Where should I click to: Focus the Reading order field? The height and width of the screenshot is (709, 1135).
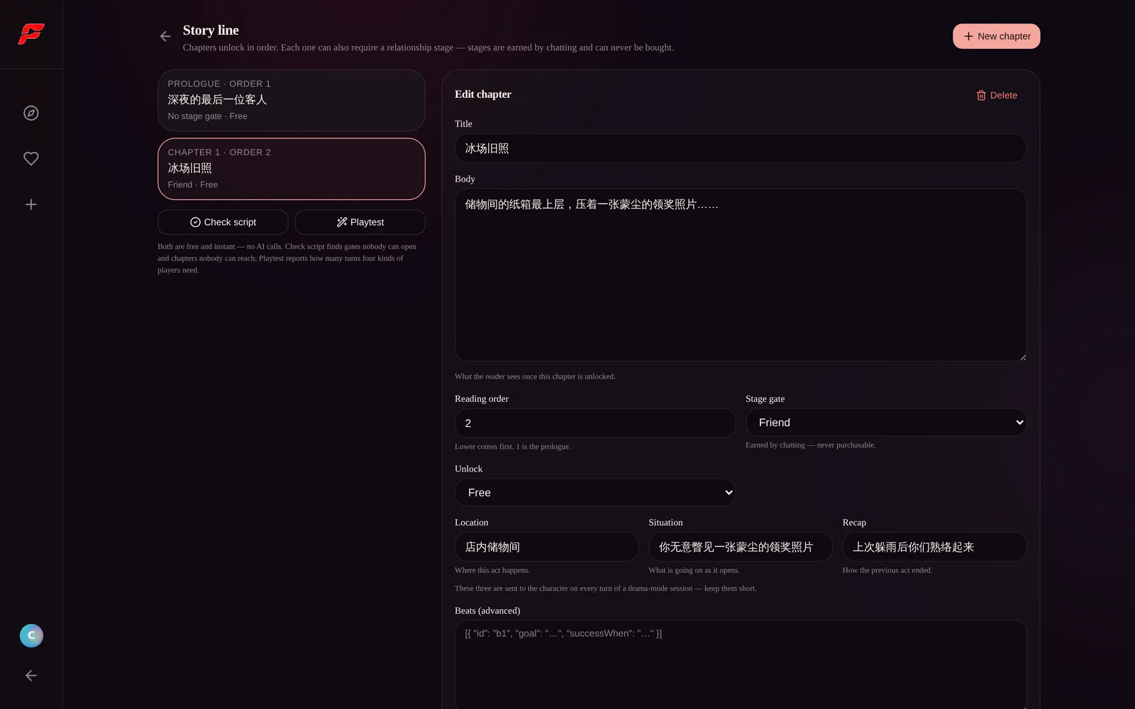(x=594, y=423)
